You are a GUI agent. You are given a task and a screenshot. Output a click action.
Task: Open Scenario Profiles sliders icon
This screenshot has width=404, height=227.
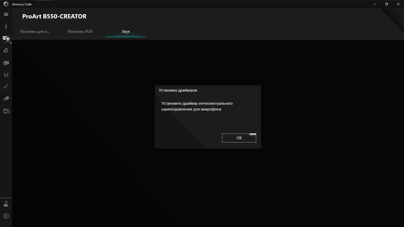click(x=6, y=75)
